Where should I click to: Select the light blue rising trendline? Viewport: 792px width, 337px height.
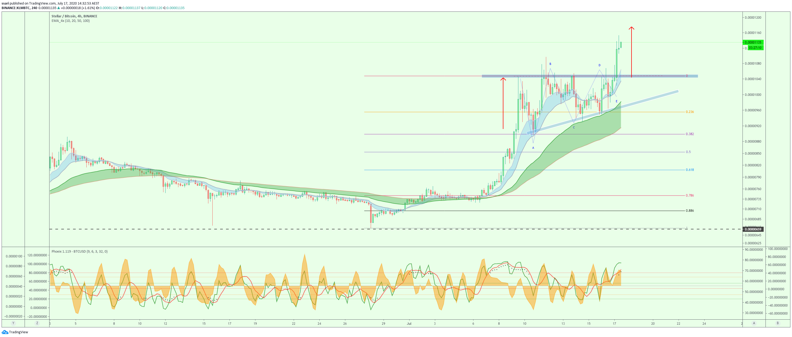click(x=603, y=112)
